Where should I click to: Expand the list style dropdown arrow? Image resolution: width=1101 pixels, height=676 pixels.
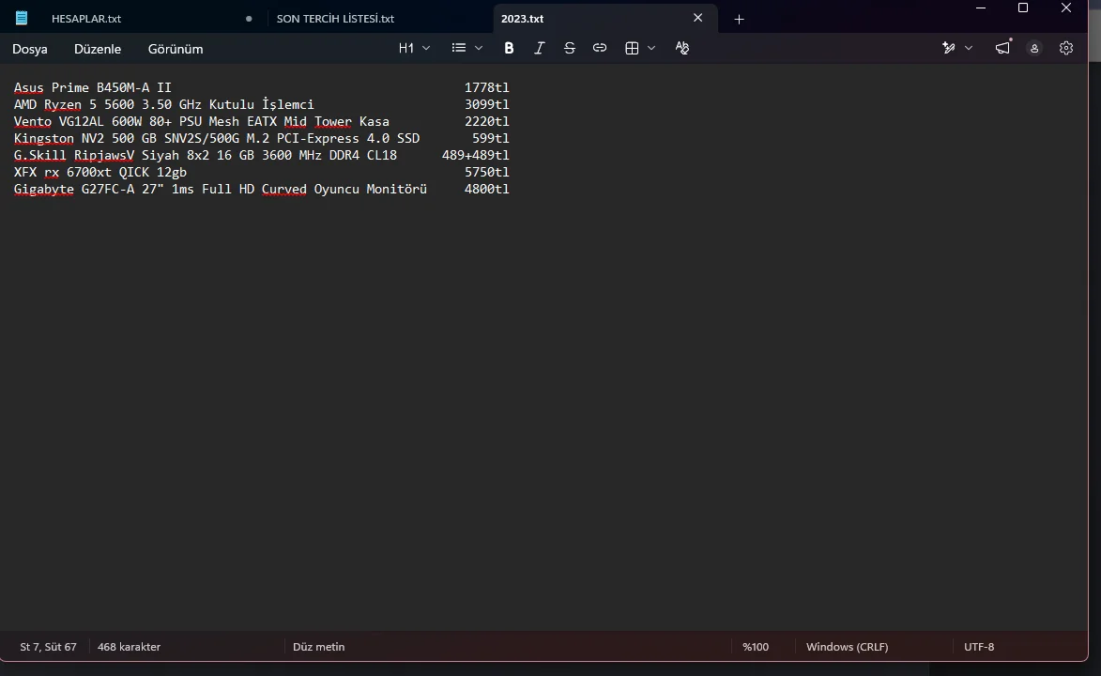(479, 48)
